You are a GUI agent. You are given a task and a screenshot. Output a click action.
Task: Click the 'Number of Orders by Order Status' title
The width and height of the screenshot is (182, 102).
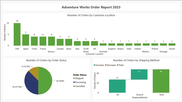46,60
